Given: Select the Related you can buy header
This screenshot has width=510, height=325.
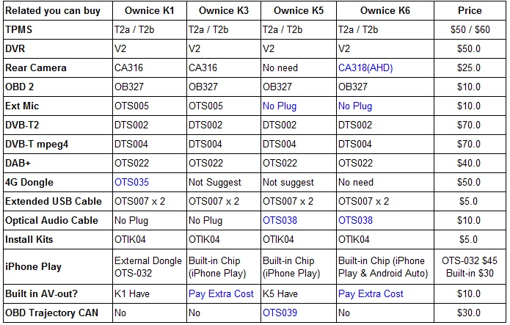Looking at the screenshot, I should [x=53, y=11].
